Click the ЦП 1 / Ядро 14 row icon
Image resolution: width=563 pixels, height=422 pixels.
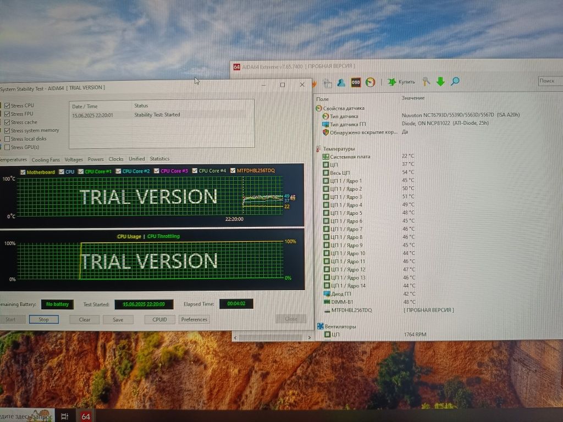(x=327, y=286)
